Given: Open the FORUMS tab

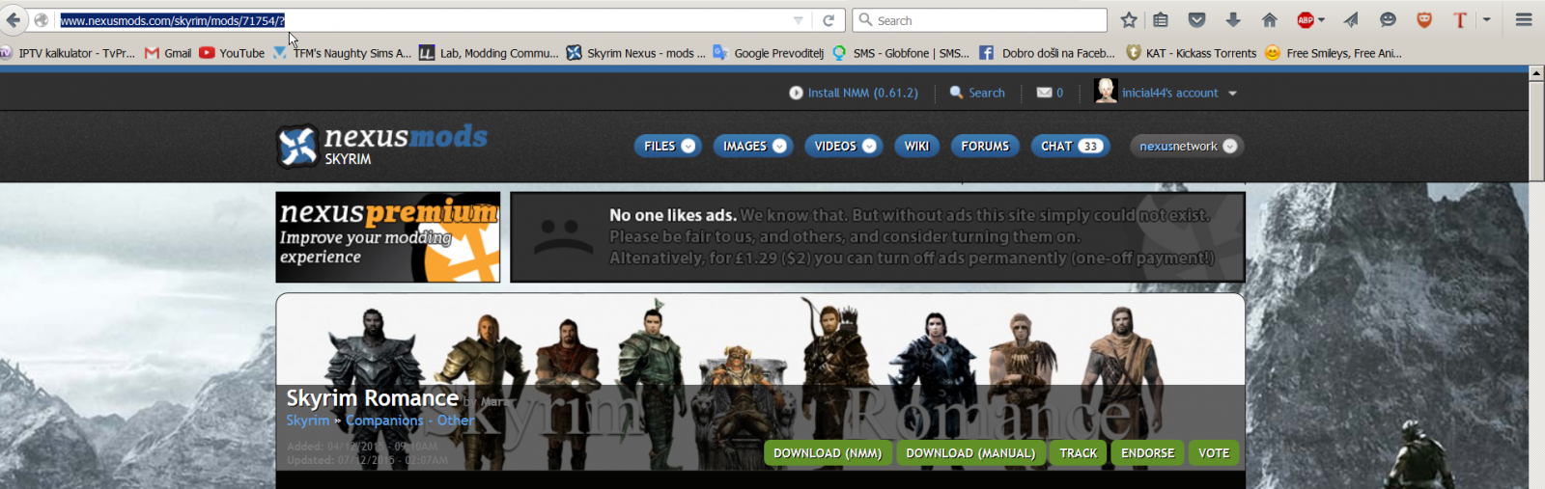Looking at the screenshot, I should tap(985, 146).
